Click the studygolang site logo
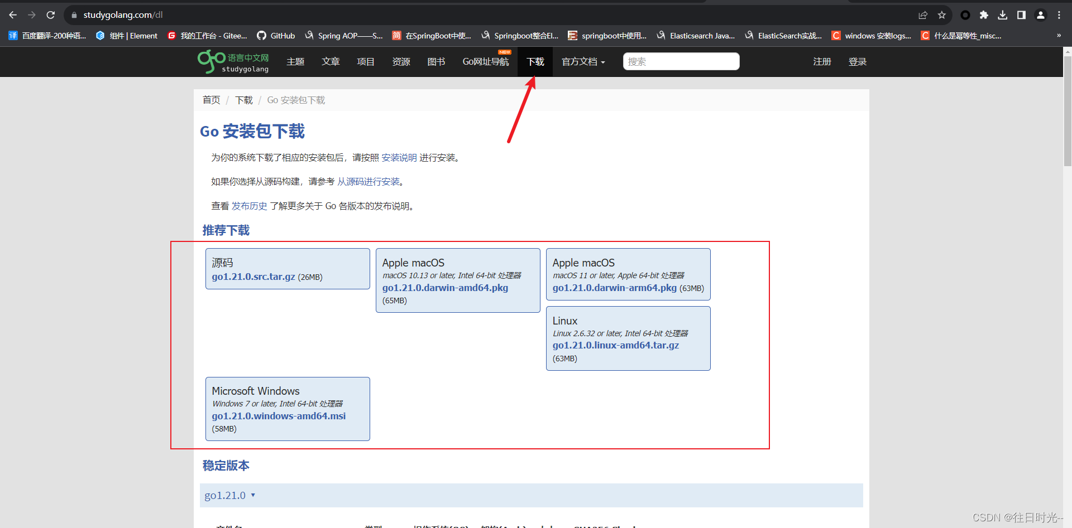1072x528 pixels. coord(233,61)
